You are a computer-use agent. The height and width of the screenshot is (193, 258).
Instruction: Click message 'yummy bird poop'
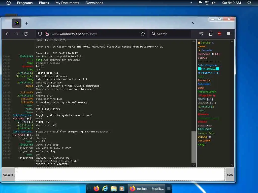pos(47,145)
